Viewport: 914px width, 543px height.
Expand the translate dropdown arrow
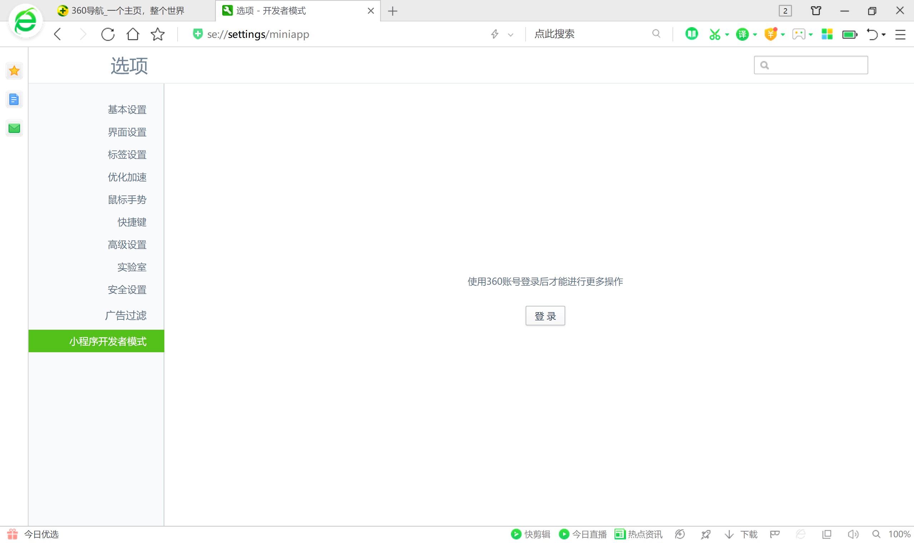755,35
